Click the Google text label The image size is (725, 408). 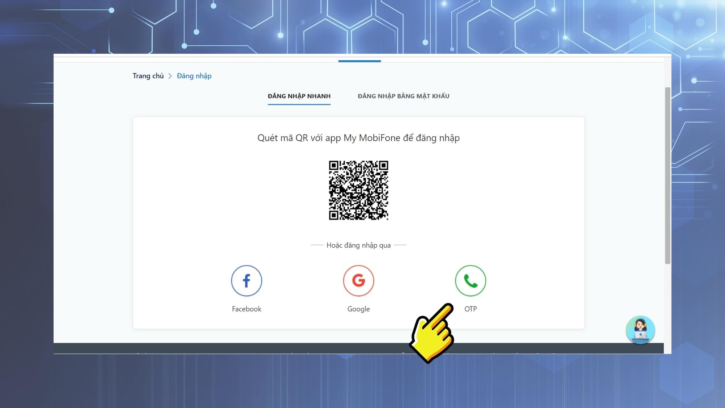[359, 309]
